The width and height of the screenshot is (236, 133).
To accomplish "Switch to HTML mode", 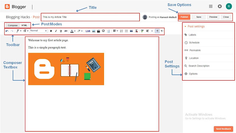I will (24, 25).
